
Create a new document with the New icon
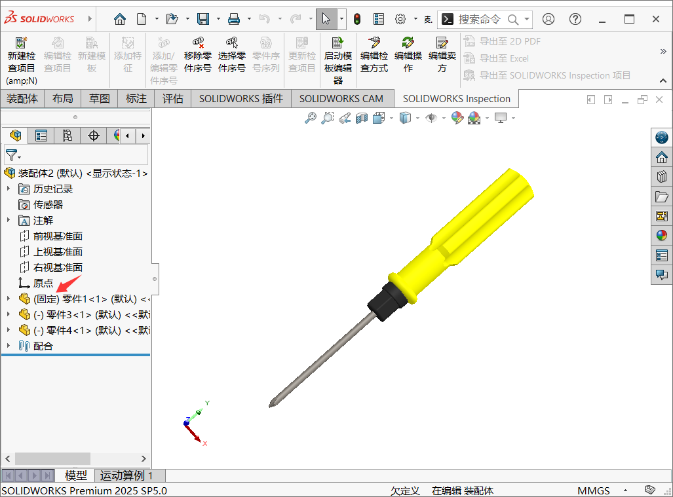click(x=142, y=19)
